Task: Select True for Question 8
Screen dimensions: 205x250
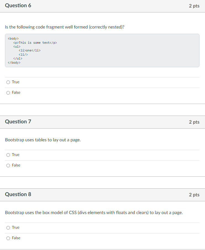Action: pyautogui.click(x=8, y=227)
